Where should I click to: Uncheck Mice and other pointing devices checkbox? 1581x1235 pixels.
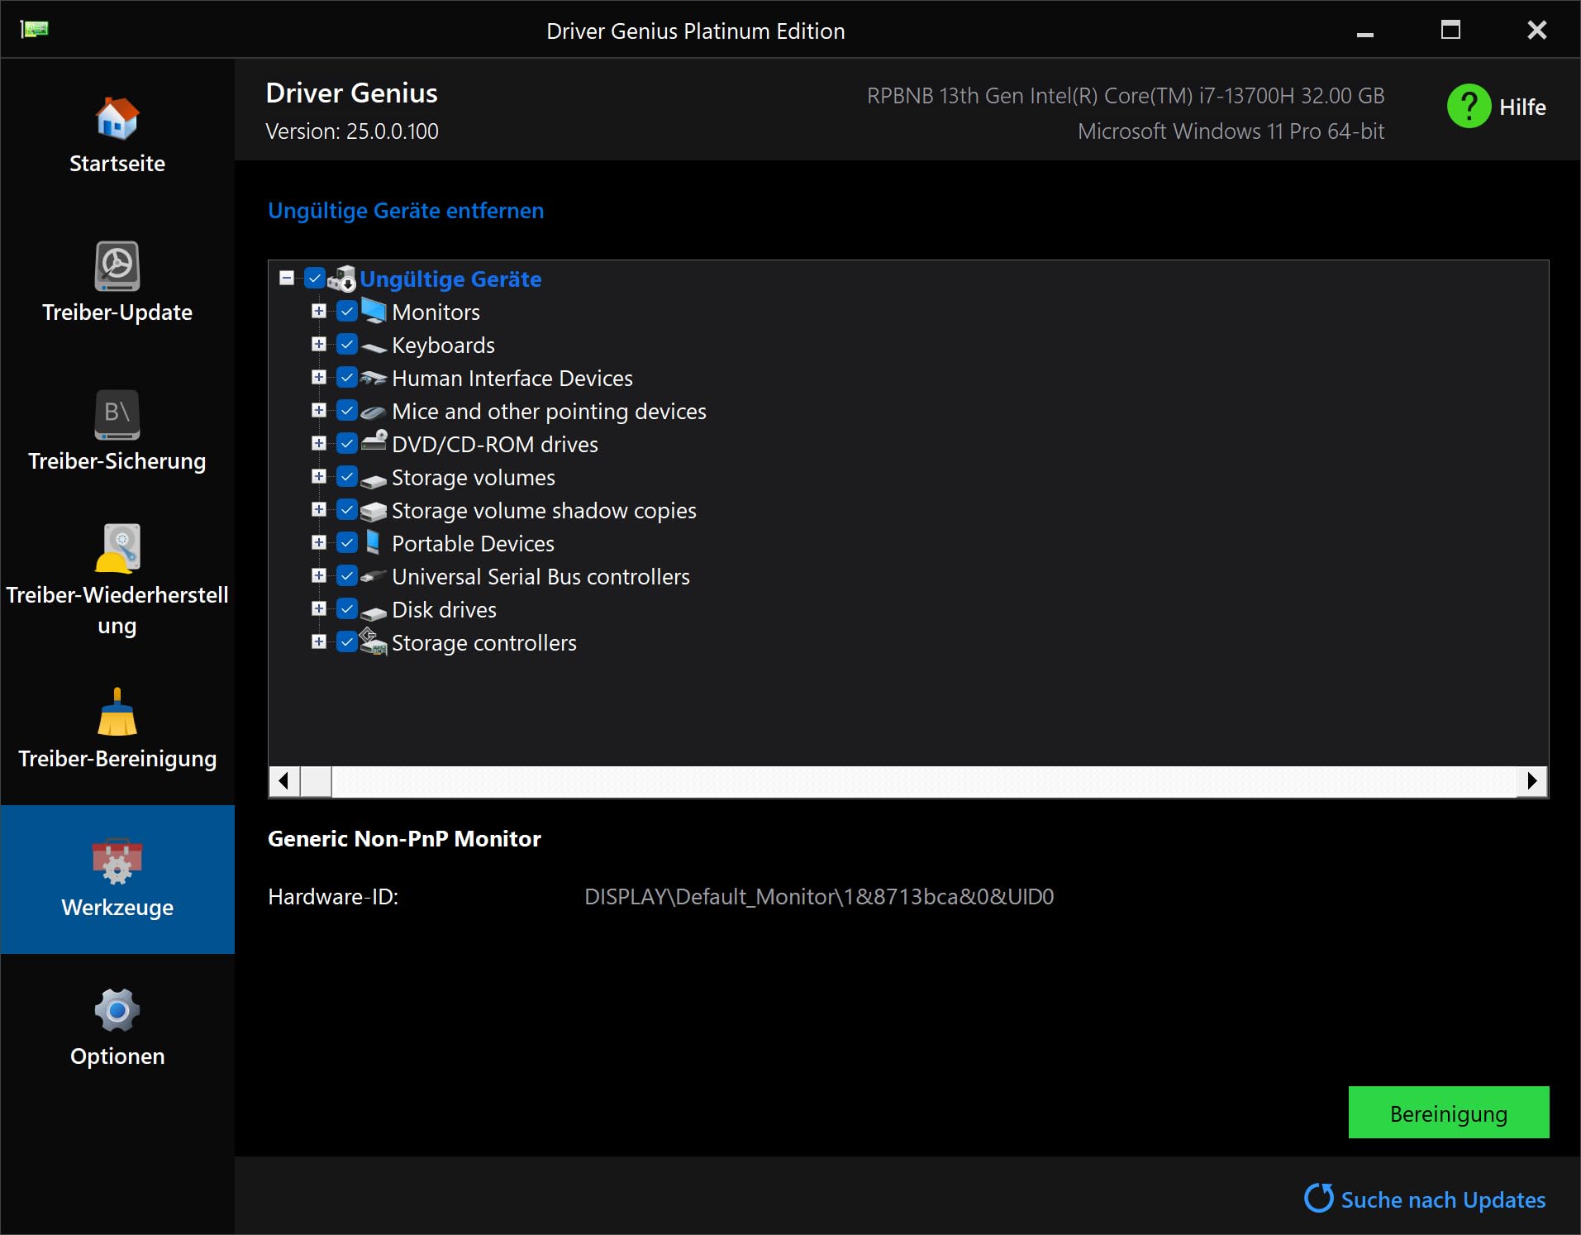coord(347,410)
